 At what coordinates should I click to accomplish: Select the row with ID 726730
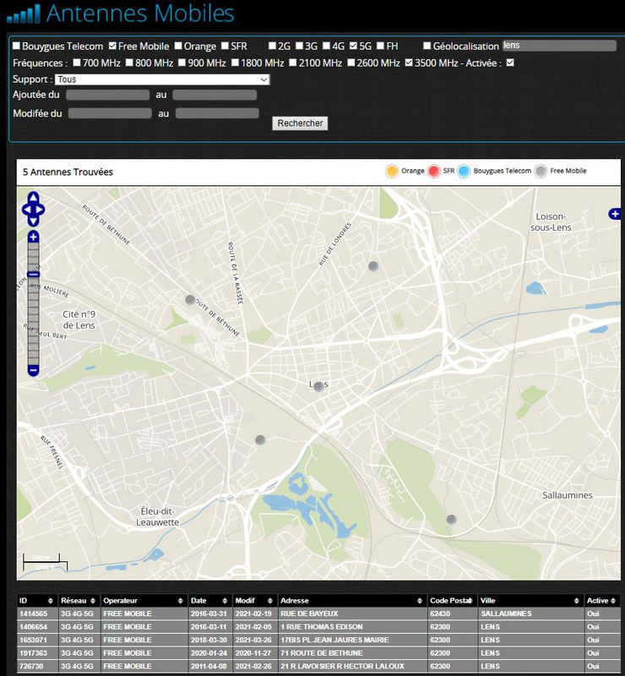(x=318, y=666)
